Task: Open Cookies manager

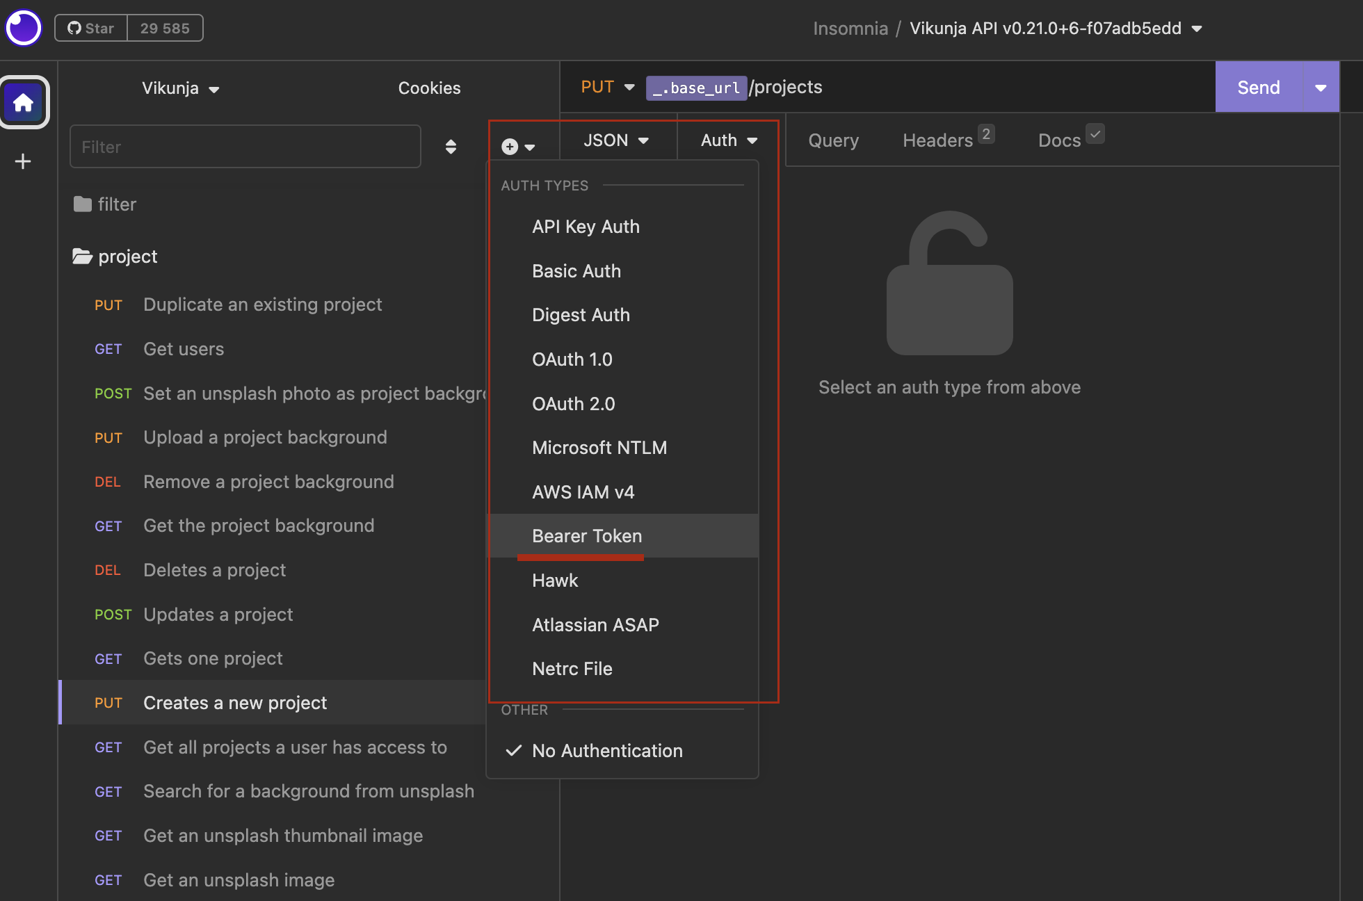Action: pyautogui.click(x=429, y=88)
